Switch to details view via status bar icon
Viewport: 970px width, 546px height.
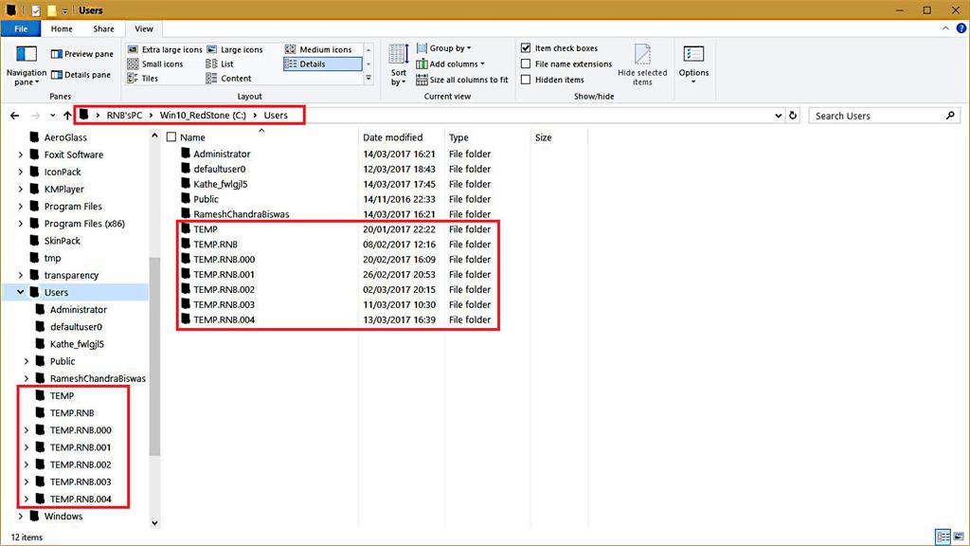(x=943, y=537)
